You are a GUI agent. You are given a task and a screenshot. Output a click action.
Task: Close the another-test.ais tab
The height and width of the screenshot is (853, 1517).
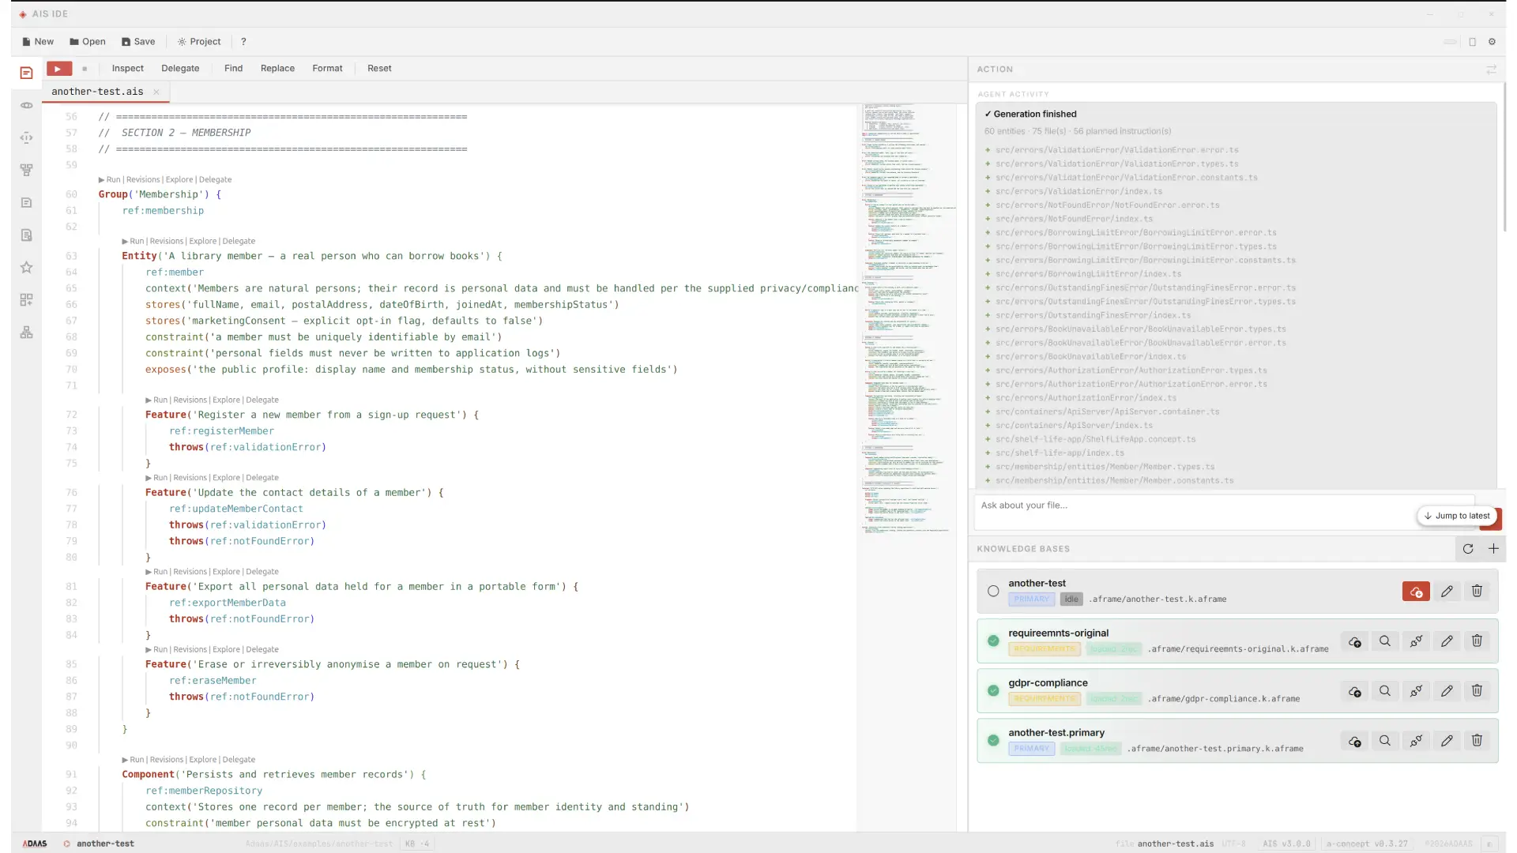[x=156, y=92]
